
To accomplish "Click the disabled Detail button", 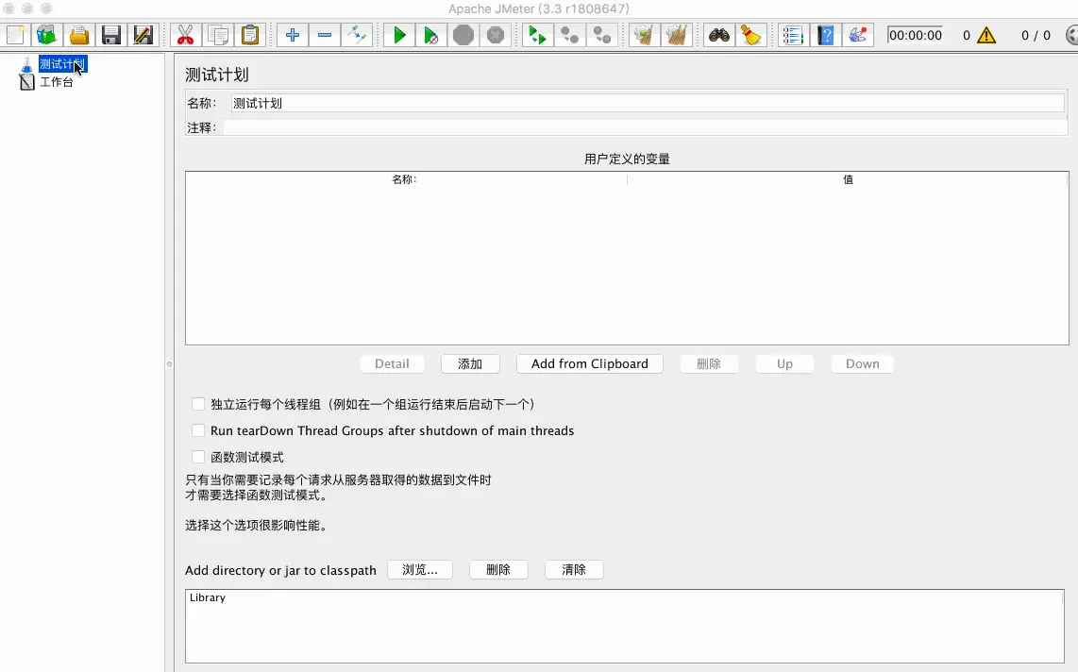I will 392,363.
